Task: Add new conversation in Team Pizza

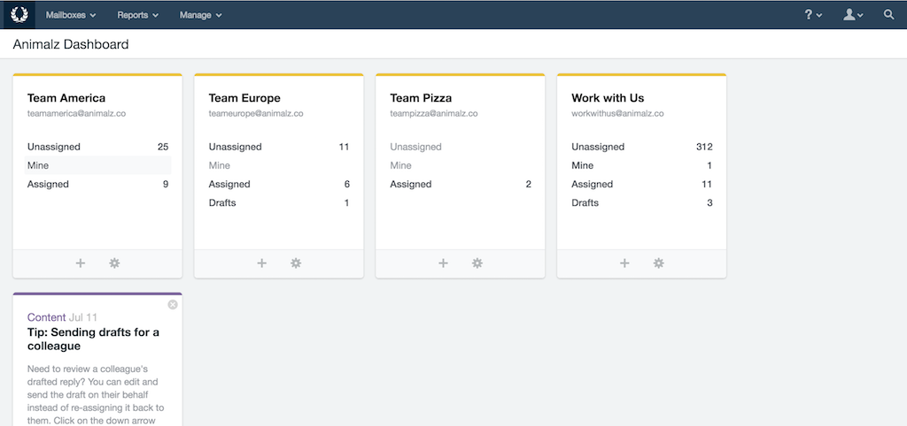Action: tap(443, 263)
